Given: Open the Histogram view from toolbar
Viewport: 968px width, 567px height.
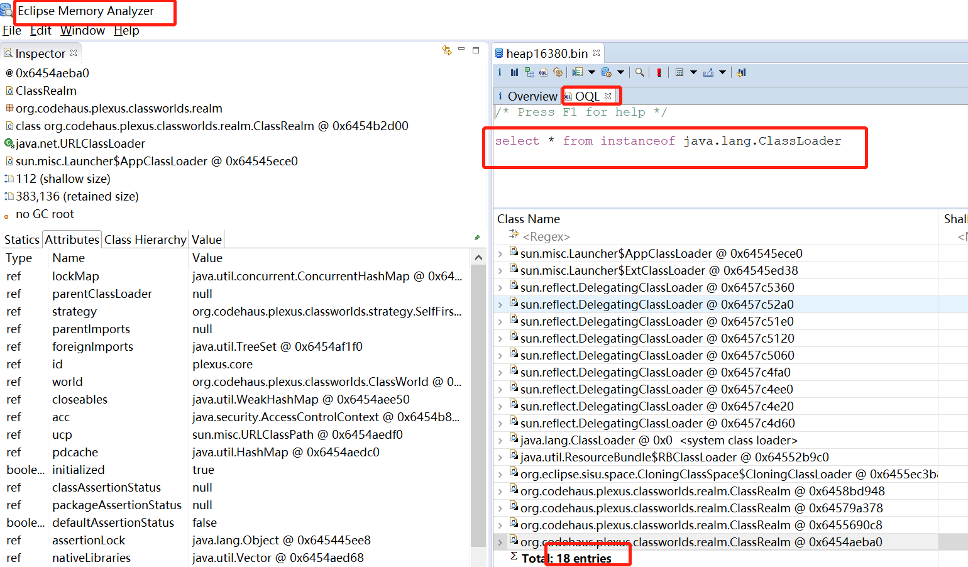Looking at the screenshot, I should [x=514, y=72].
